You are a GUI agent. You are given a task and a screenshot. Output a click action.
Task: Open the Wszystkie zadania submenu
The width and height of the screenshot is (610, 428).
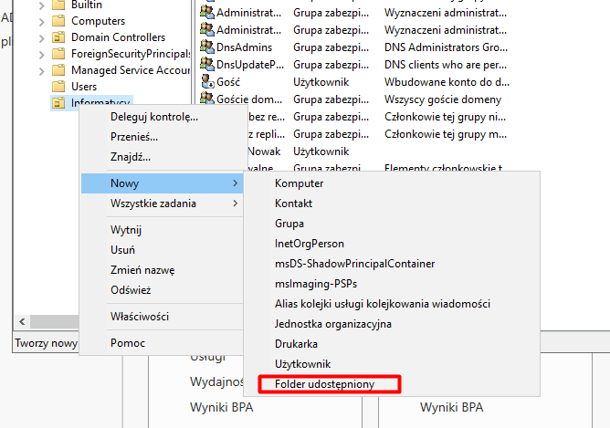pos(152,204)
